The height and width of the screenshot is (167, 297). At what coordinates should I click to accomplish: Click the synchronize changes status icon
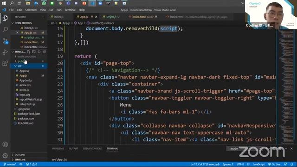click(21, 164)
